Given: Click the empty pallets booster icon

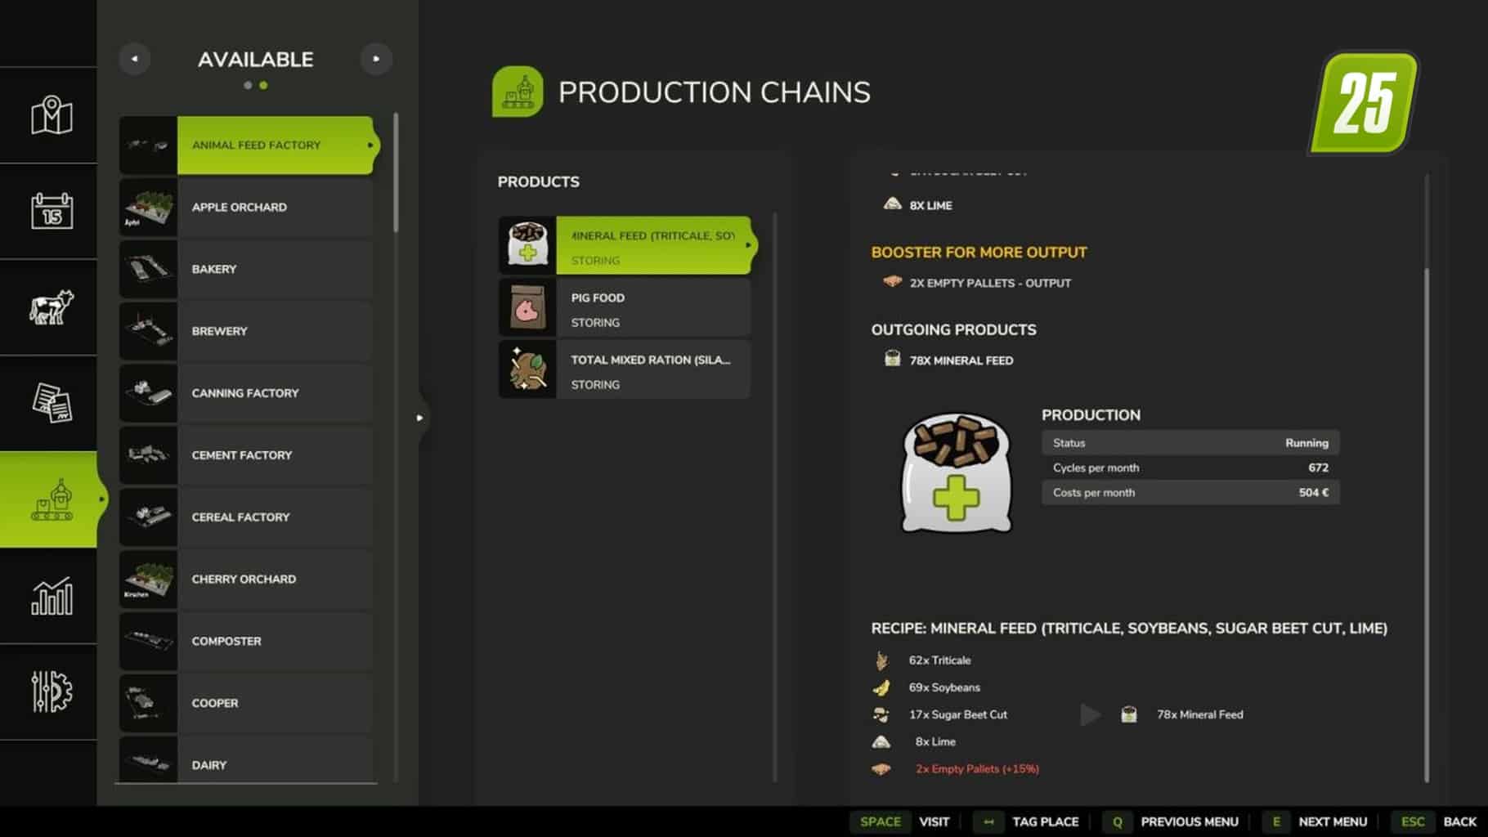Looking at the screenshot, I should [x=892, y=282].
